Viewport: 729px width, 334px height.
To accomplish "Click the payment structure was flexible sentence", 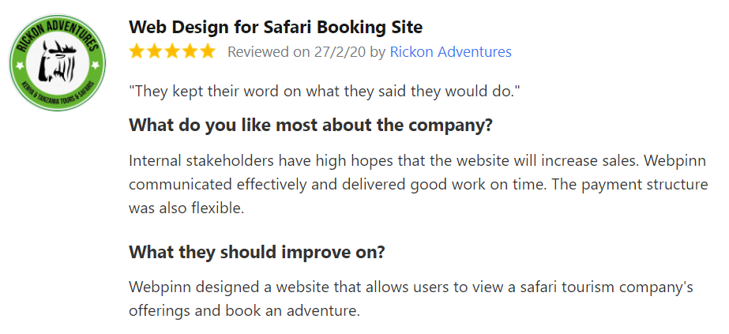I will click(x=418, y=196).
